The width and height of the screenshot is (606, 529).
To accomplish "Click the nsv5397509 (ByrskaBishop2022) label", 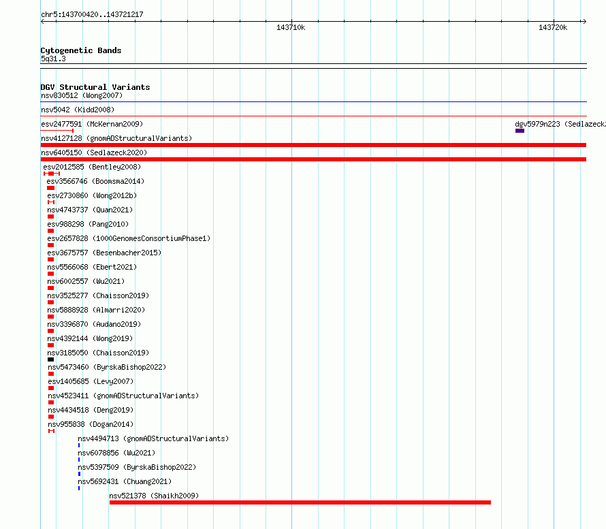I will [137, 467].
